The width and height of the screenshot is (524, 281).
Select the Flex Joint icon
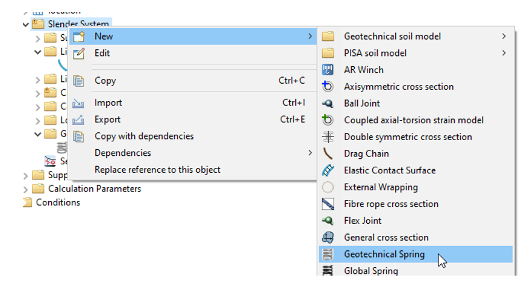[328, 221]
